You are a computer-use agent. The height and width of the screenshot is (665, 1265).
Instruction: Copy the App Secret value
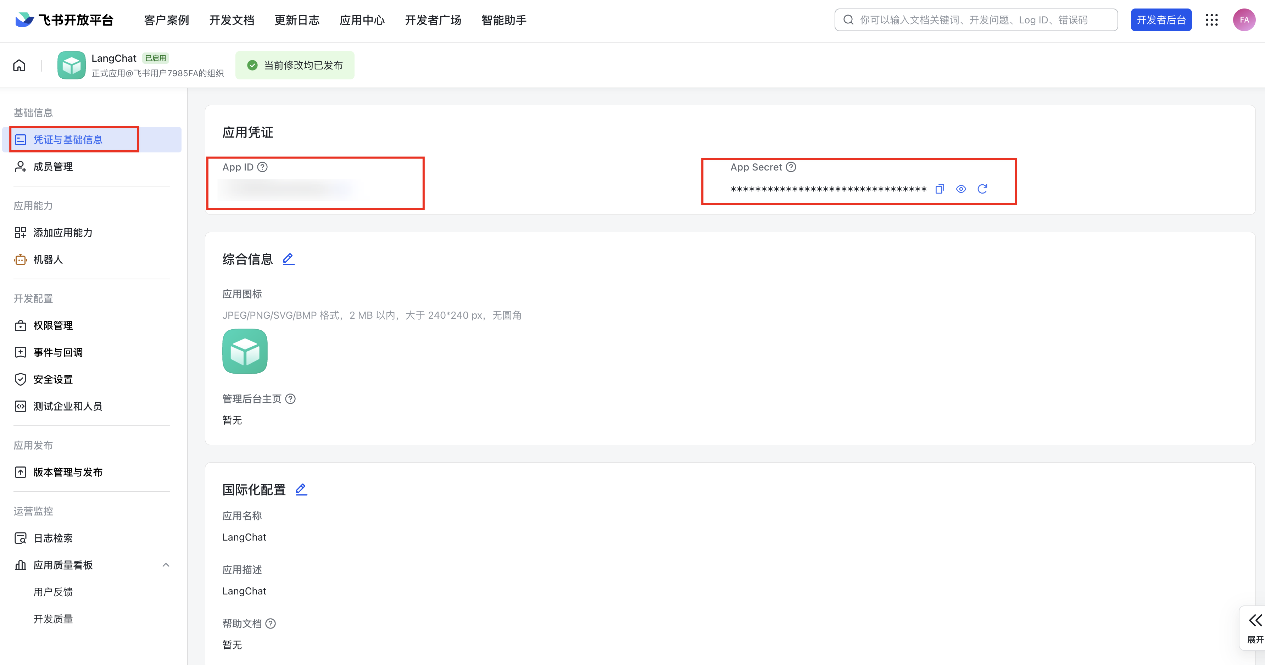pos(940,189)
